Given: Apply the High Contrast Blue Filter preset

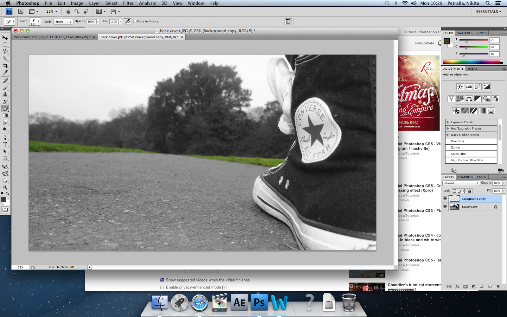Looking at the screenshot, I should (x=471, y=160).
